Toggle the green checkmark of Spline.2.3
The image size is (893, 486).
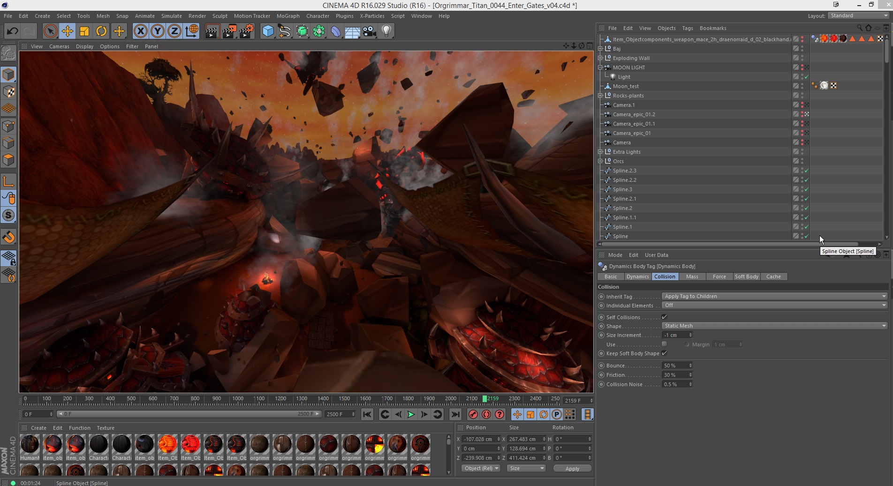click(x=807, y=171)
